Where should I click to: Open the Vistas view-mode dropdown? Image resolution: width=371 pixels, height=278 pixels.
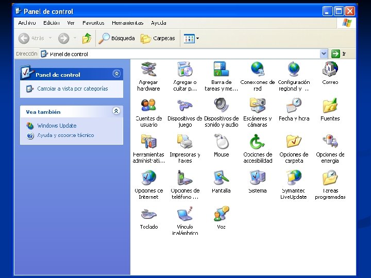click(x=191, y=38)
